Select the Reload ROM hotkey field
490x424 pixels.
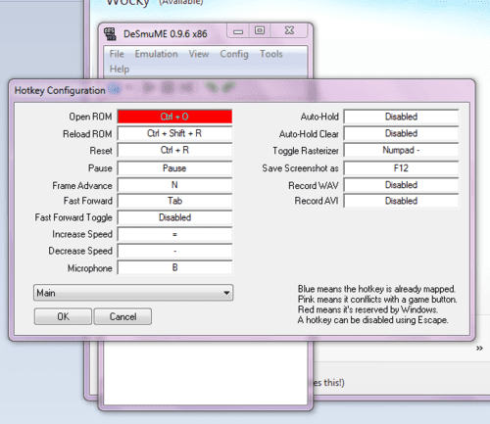tap(174, 133)
